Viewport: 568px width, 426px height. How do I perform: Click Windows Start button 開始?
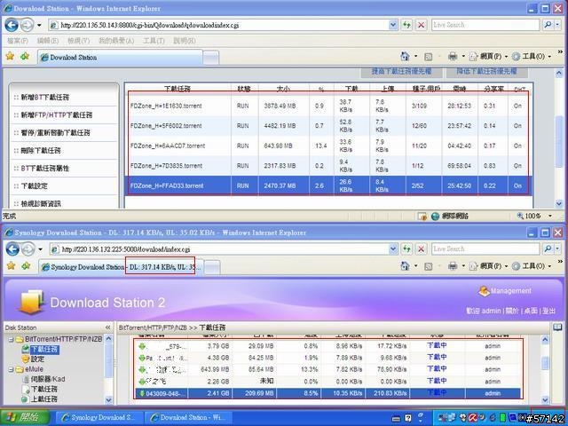(x=24, y=417)
